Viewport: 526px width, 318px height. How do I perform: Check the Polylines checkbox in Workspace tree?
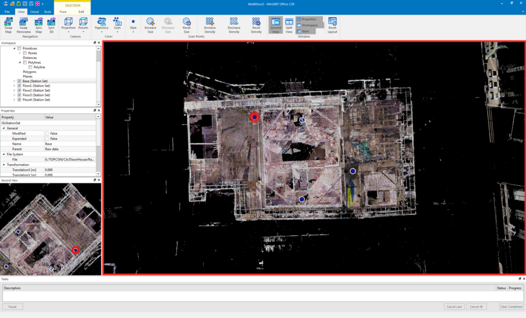25,63
